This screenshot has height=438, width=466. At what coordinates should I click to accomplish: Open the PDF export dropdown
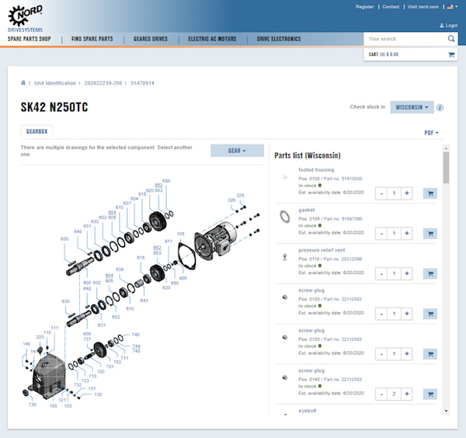coord(431,133)
